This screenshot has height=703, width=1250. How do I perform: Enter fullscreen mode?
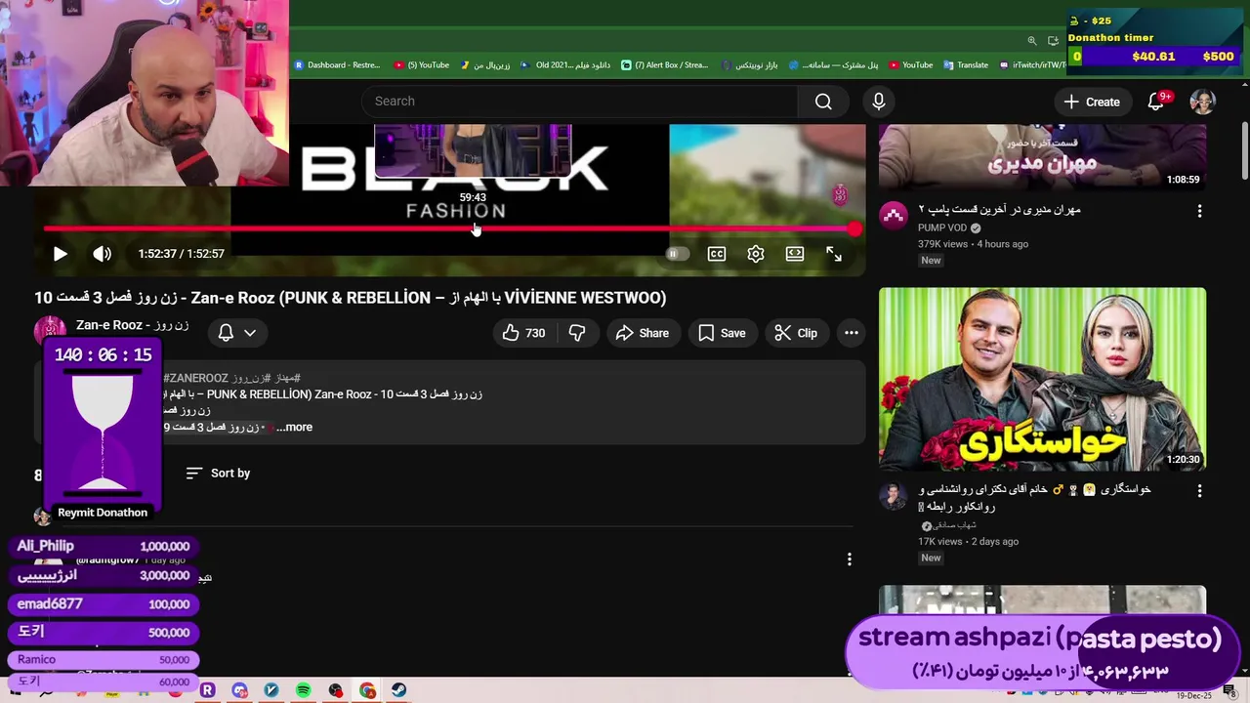pyautogui.click(x=834, y=254)
